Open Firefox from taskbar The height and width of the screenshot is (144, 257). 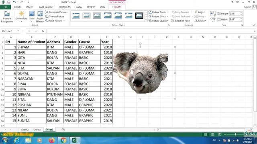[51, 140]
